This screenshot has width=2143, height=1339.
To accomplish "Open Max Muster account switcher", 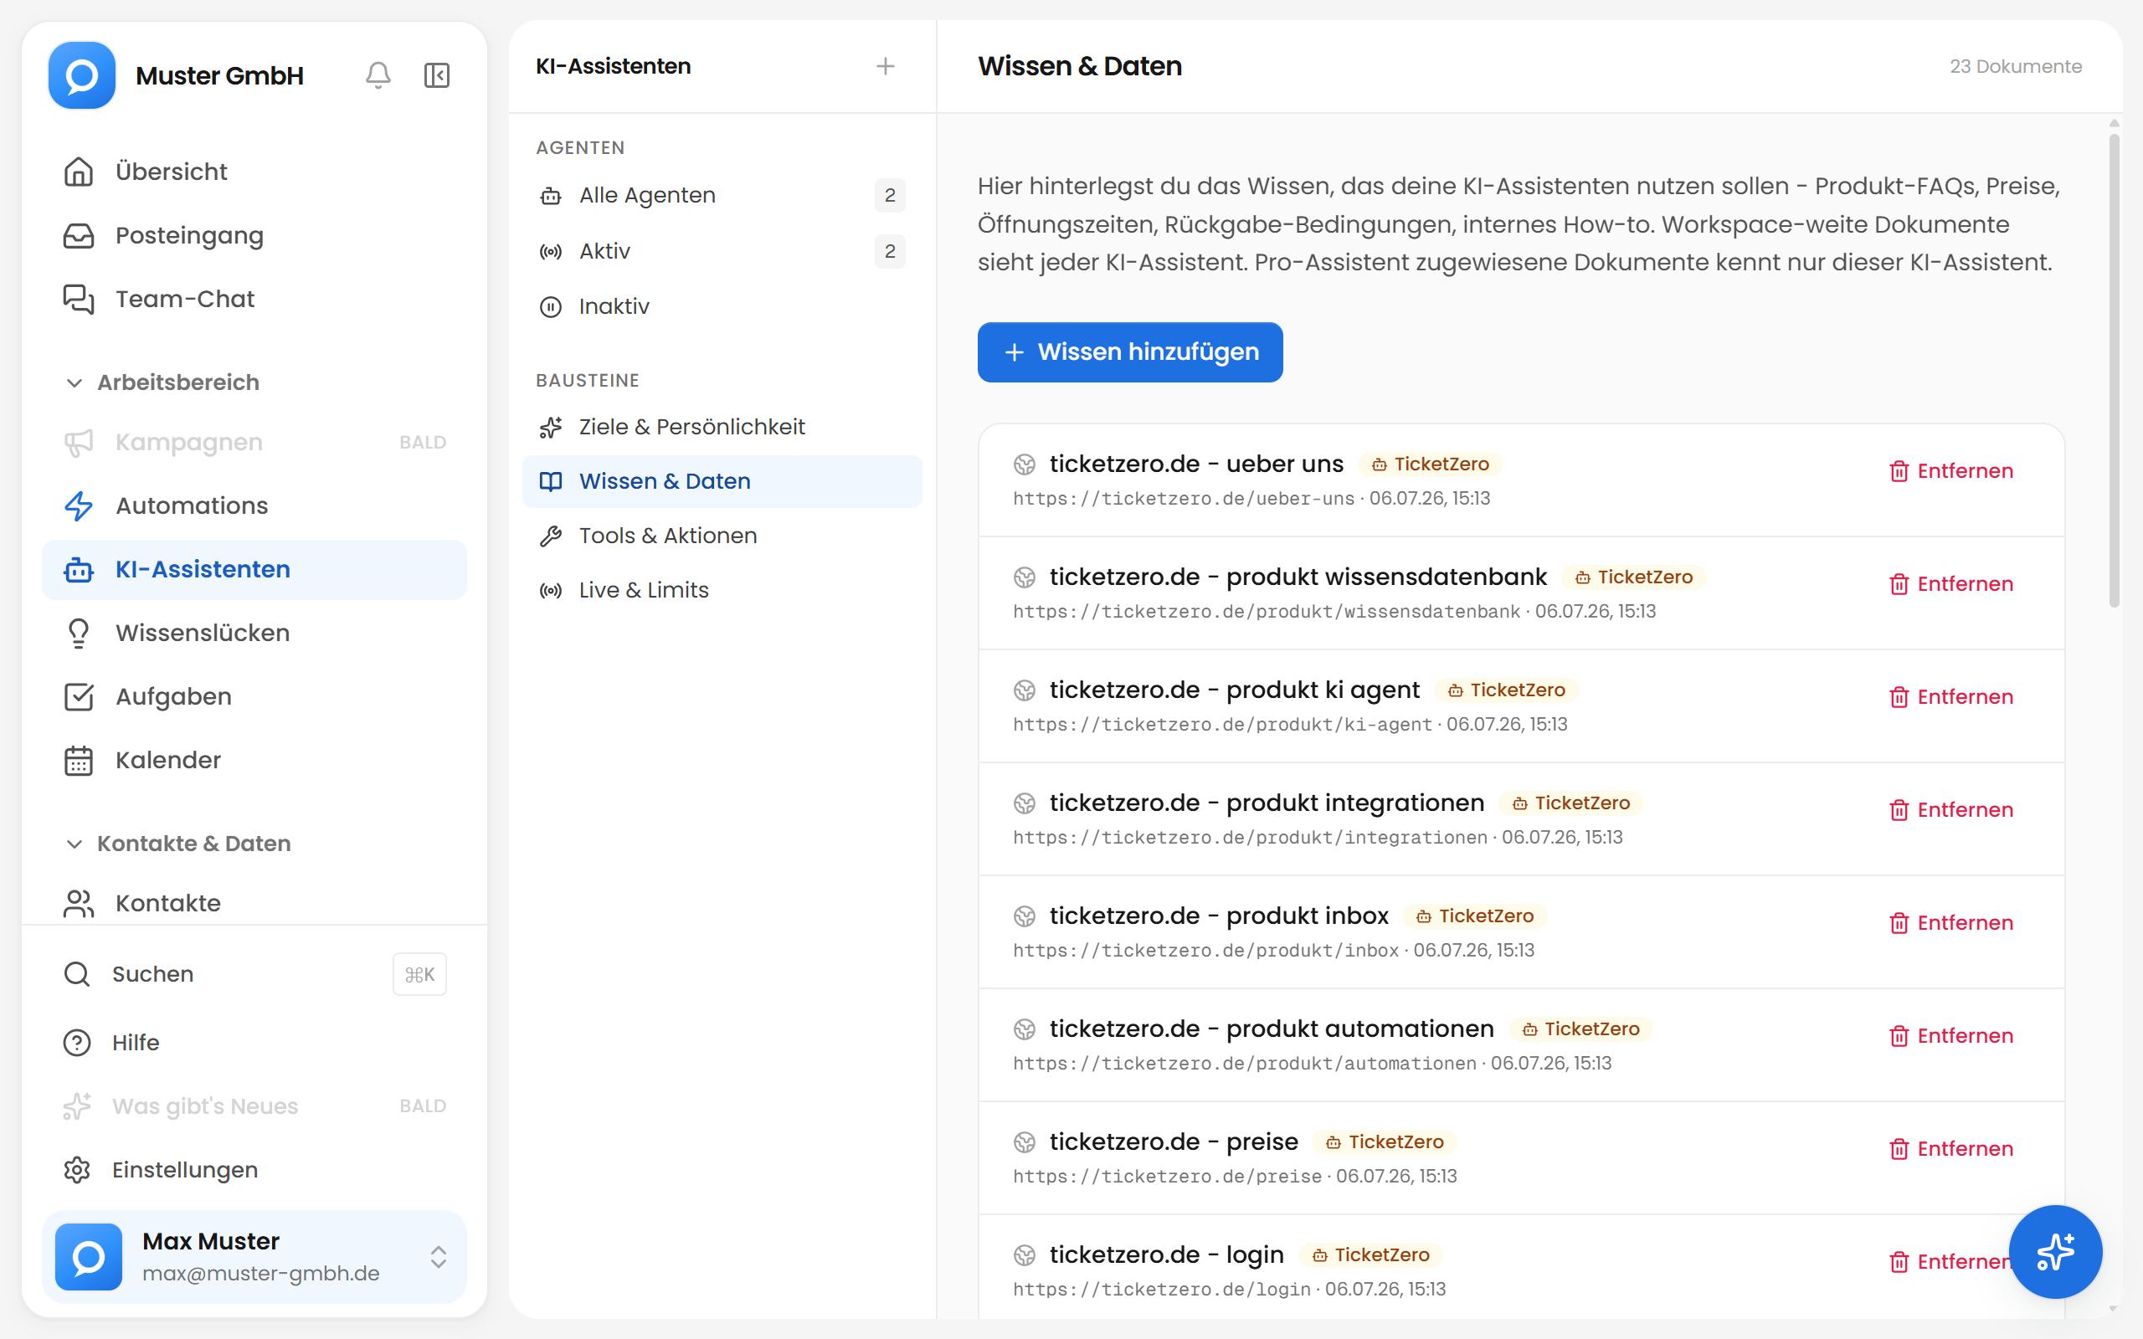I will pos(254,1257).
